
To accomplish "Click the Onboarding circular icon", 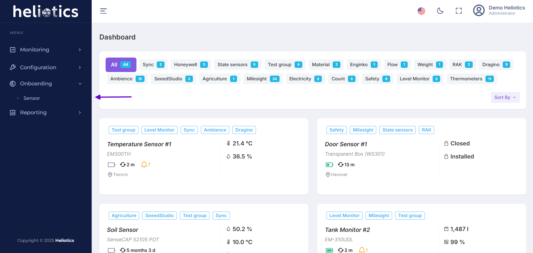I will click(13, 84).
